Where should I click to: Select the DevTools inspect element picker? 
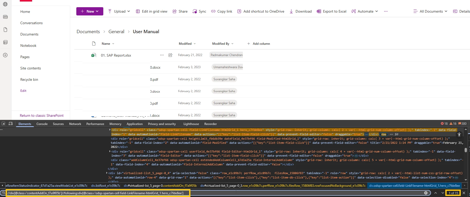[3, 124]
